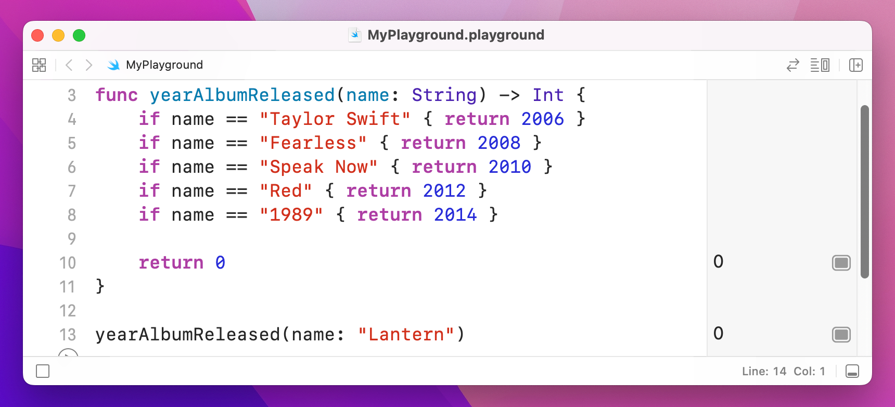Run playground with the play button
Viewport: 895px width, 407px height.
68,353
